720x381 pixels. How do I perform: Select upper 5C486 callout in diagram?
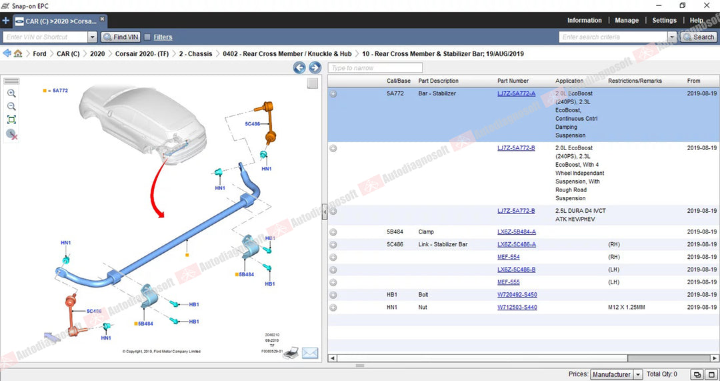click(252, 124)
